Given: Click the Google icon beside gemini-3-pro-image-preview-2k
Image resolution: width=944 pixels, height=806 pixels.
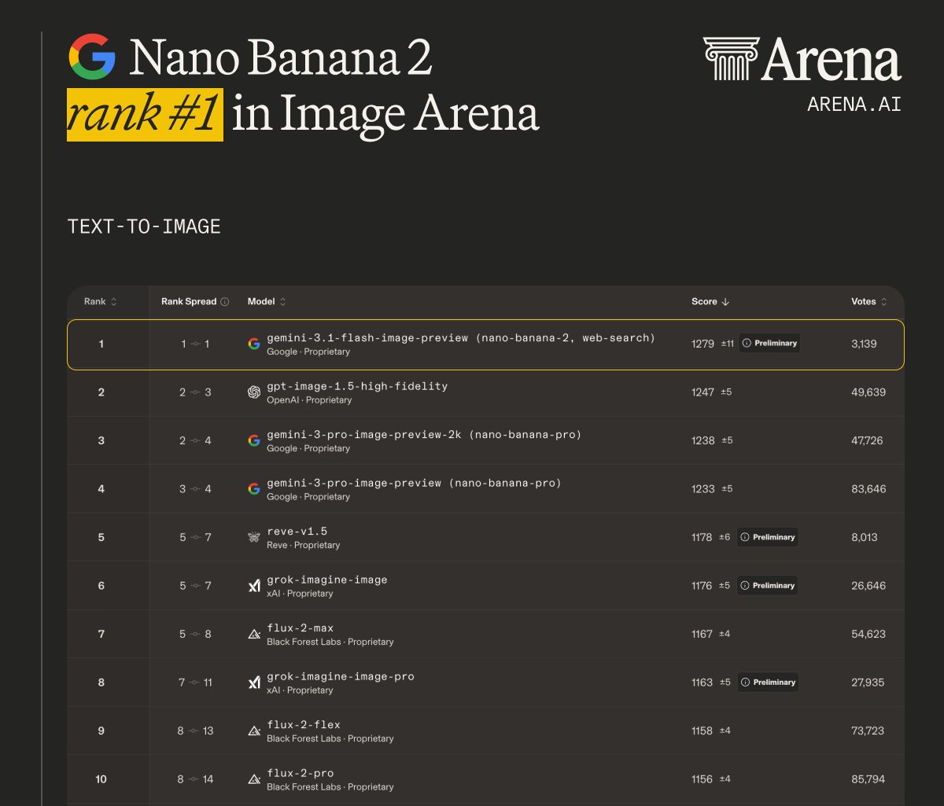Looking at the screenshot, I should point(253,440).
